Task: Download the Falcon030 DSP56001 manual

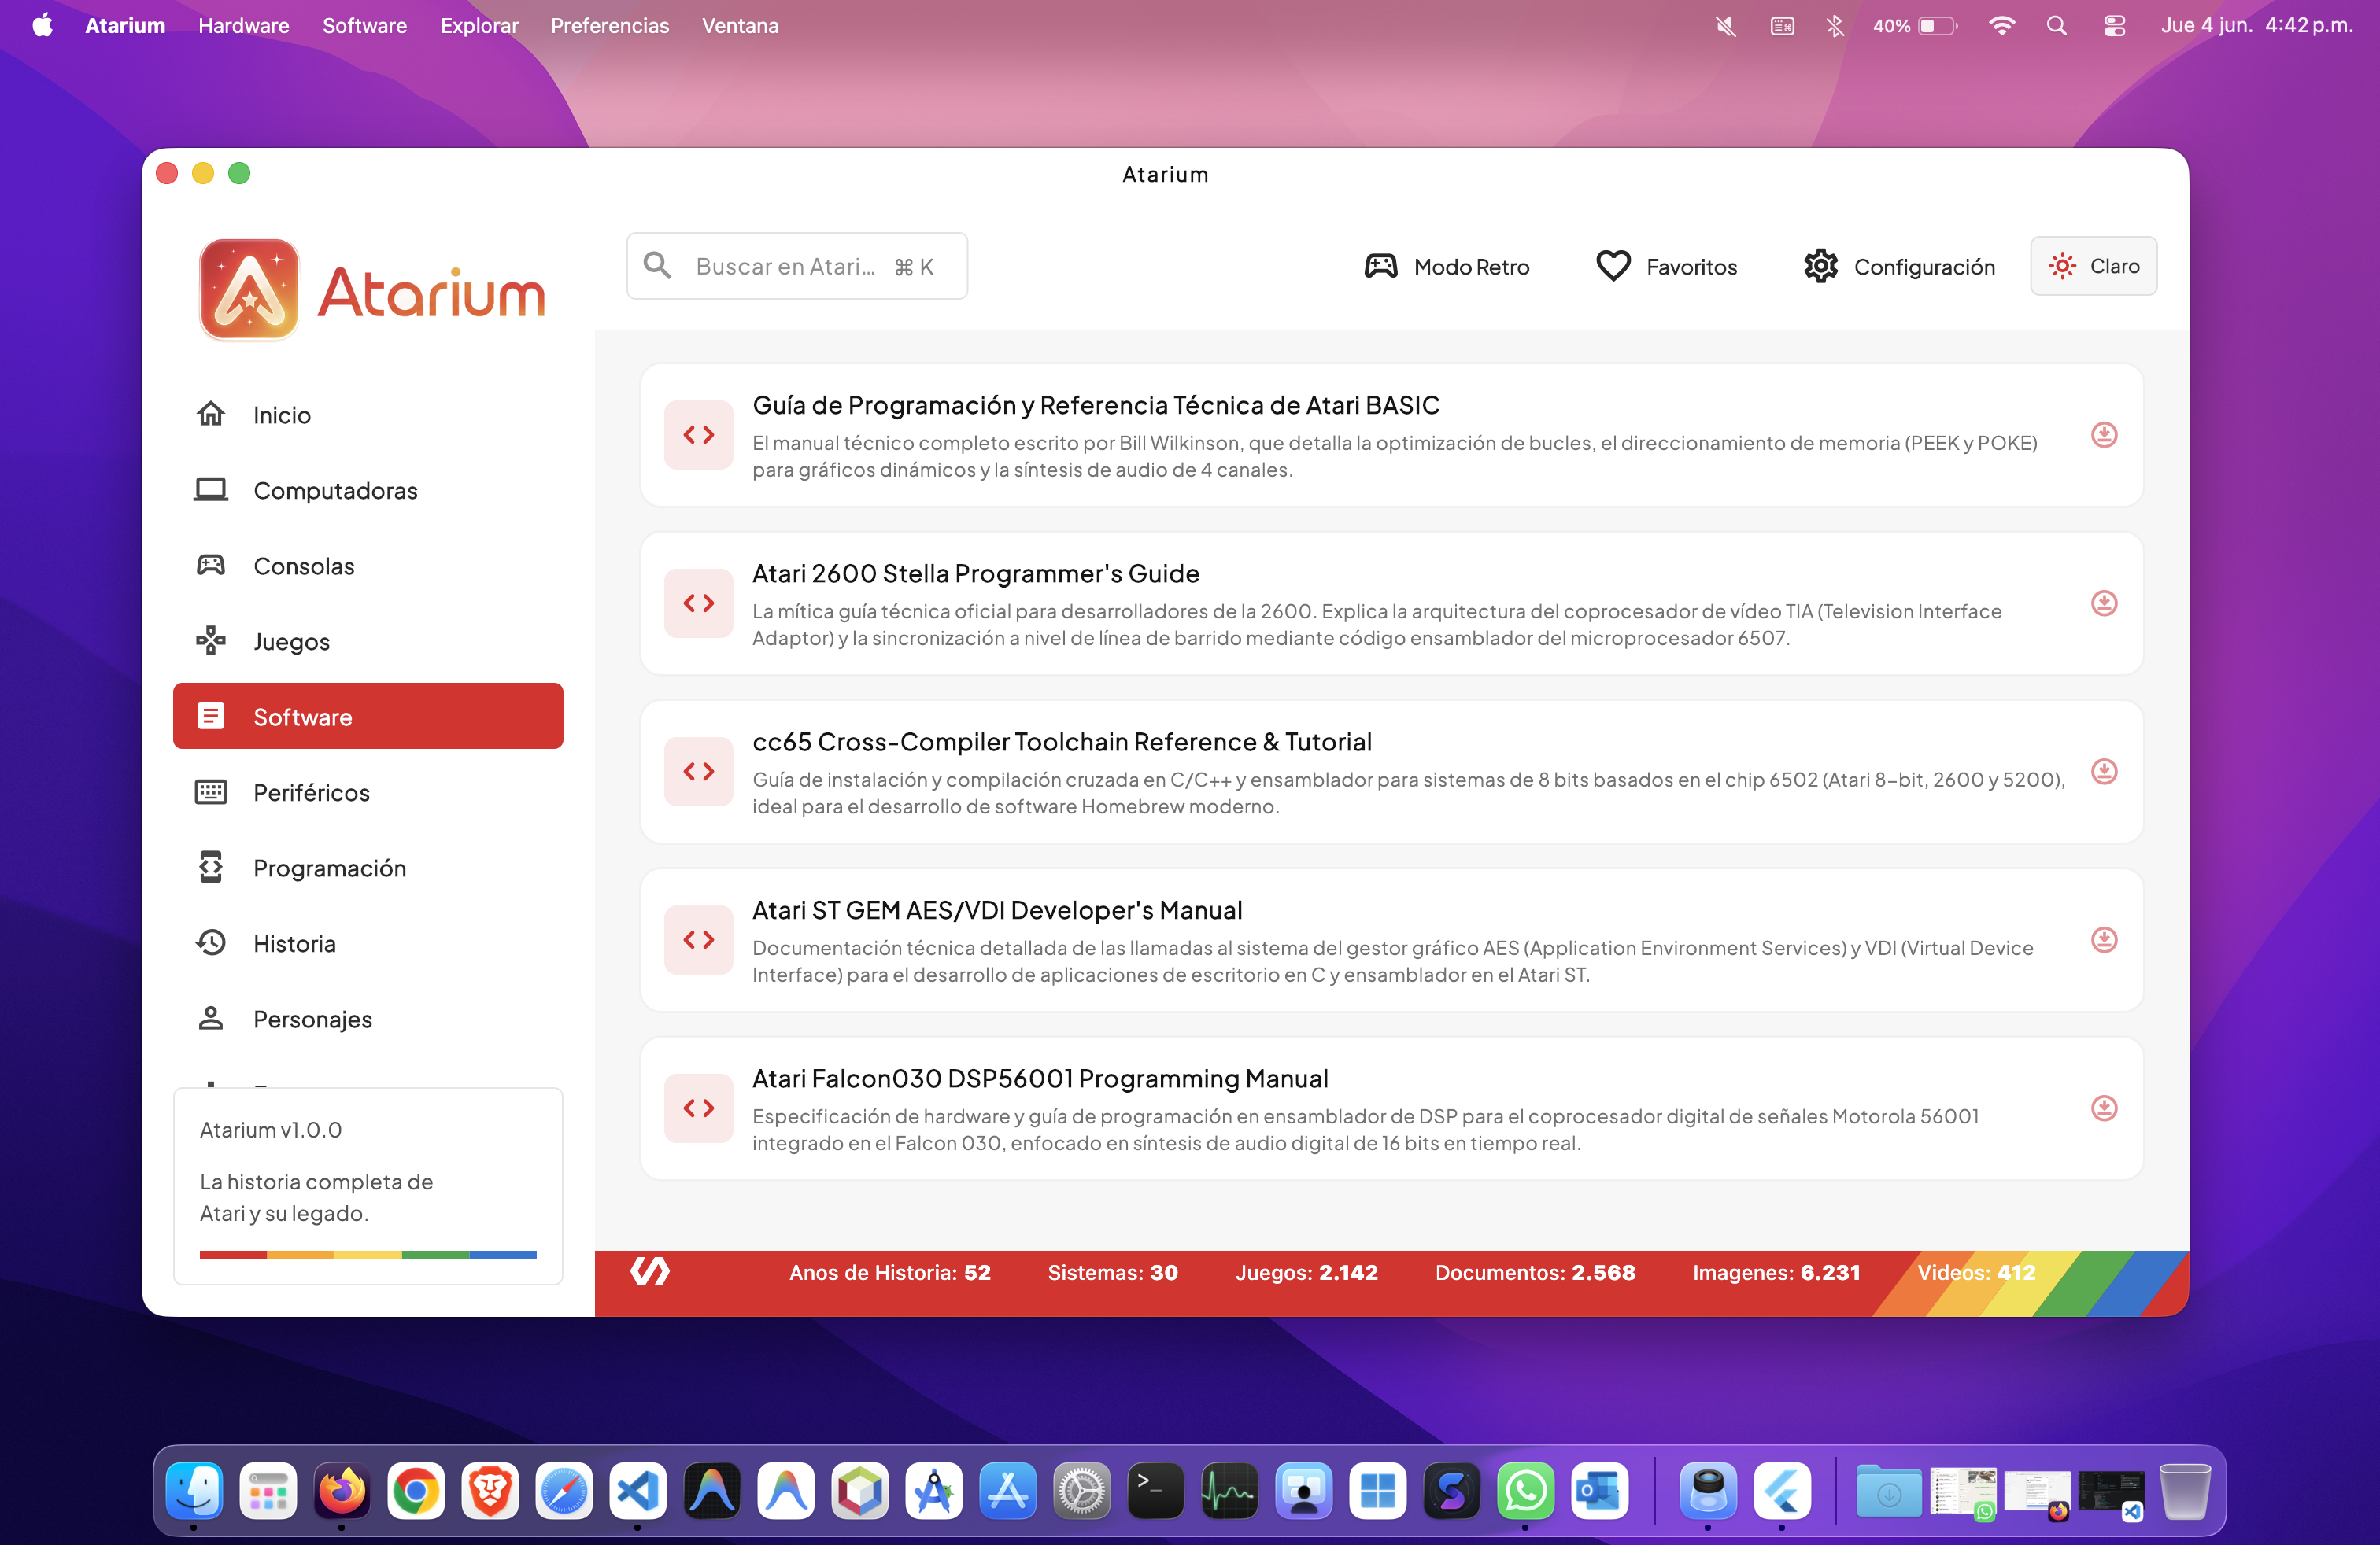Action: pos(2104,1108)
